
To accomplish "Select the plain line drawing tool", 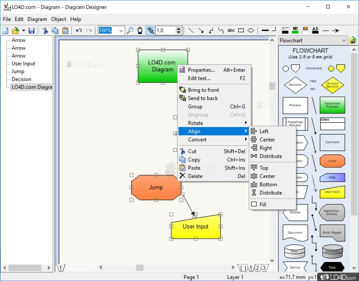I will coord(191,30).
